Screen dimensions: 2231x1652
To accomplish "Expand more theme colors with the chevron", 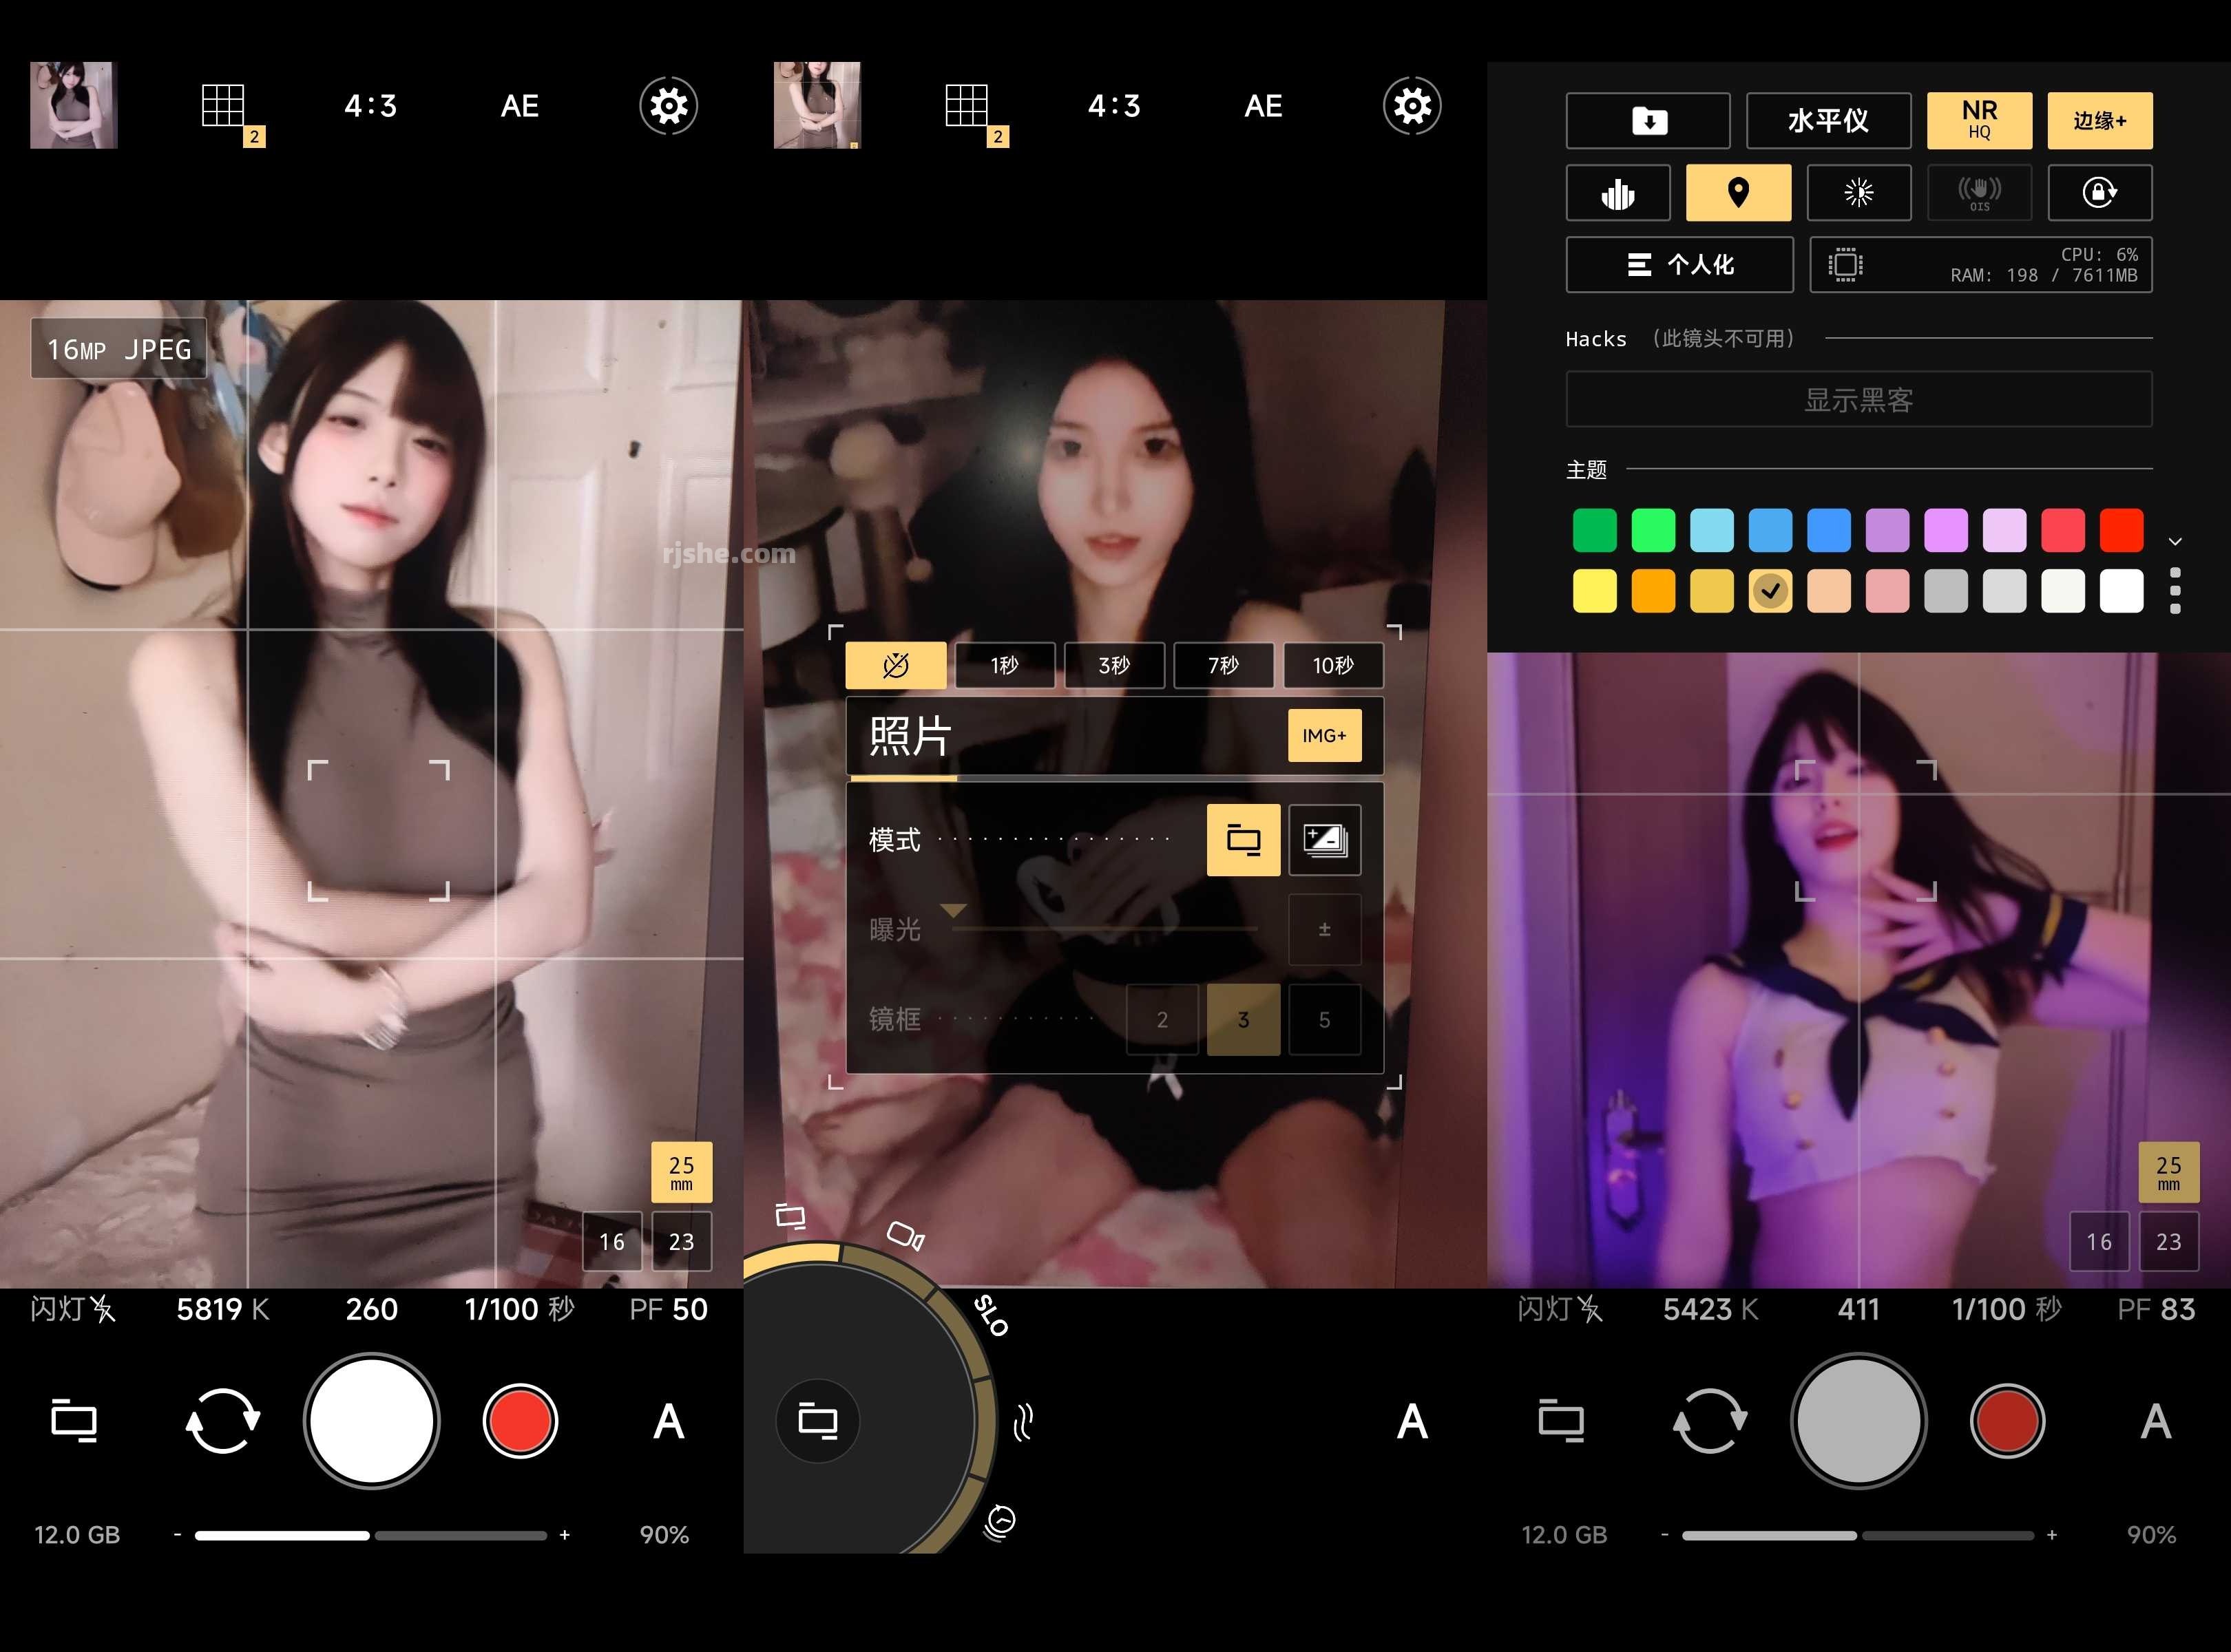I will tap(2175, 541).
